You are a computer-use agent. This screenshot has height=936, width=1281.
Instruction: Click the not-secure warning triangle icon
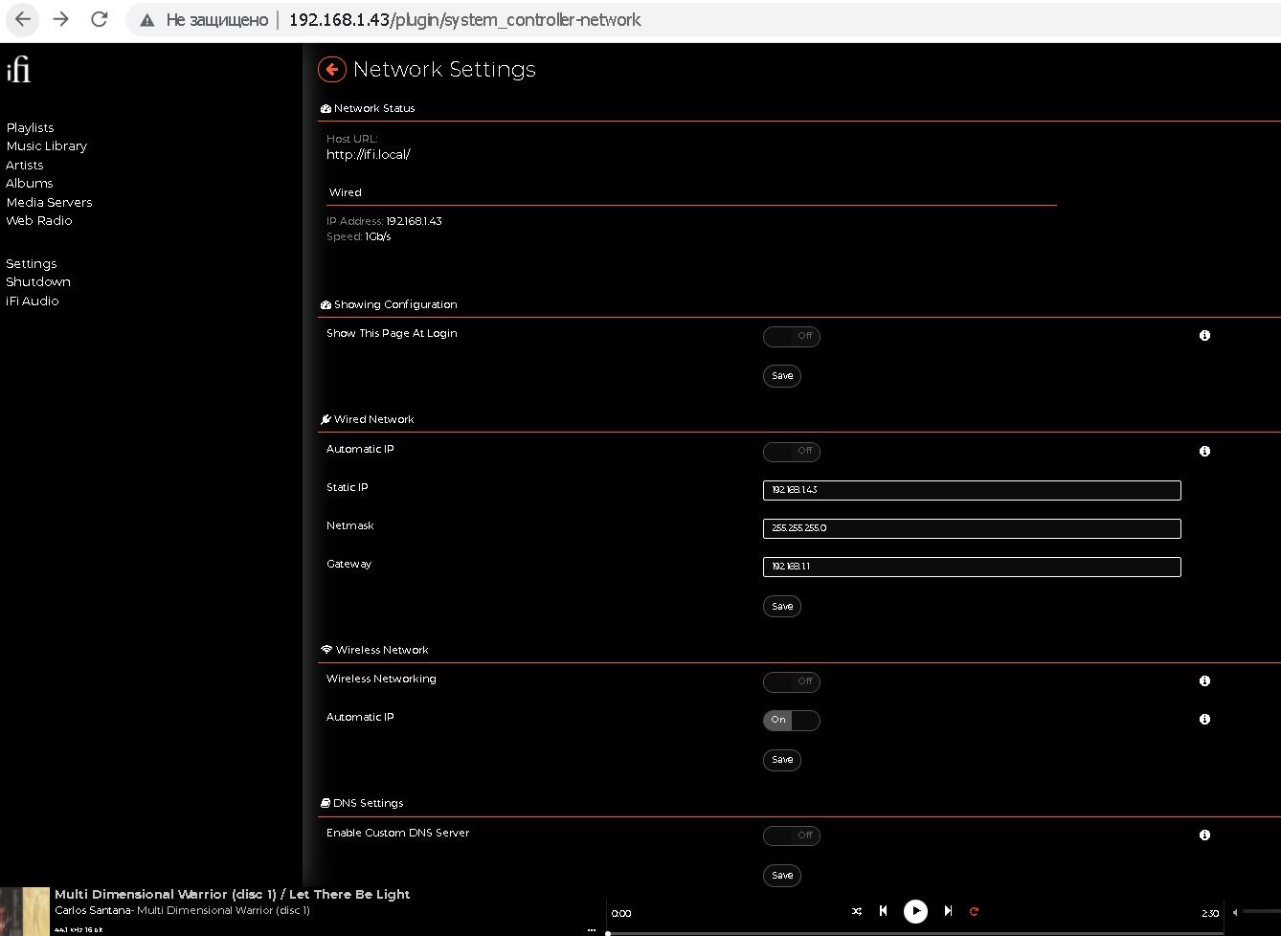point(146,20)
